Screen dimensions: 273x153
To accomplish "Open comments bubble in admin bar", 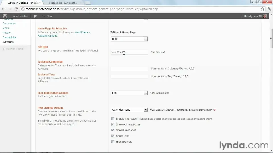I will click(x=35, y=16).
